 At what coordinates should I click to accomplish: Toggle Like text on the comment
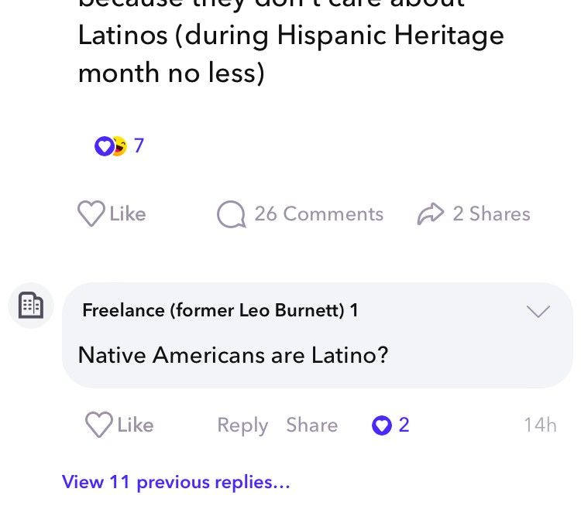pyautogui.click(x=136, y=425)
